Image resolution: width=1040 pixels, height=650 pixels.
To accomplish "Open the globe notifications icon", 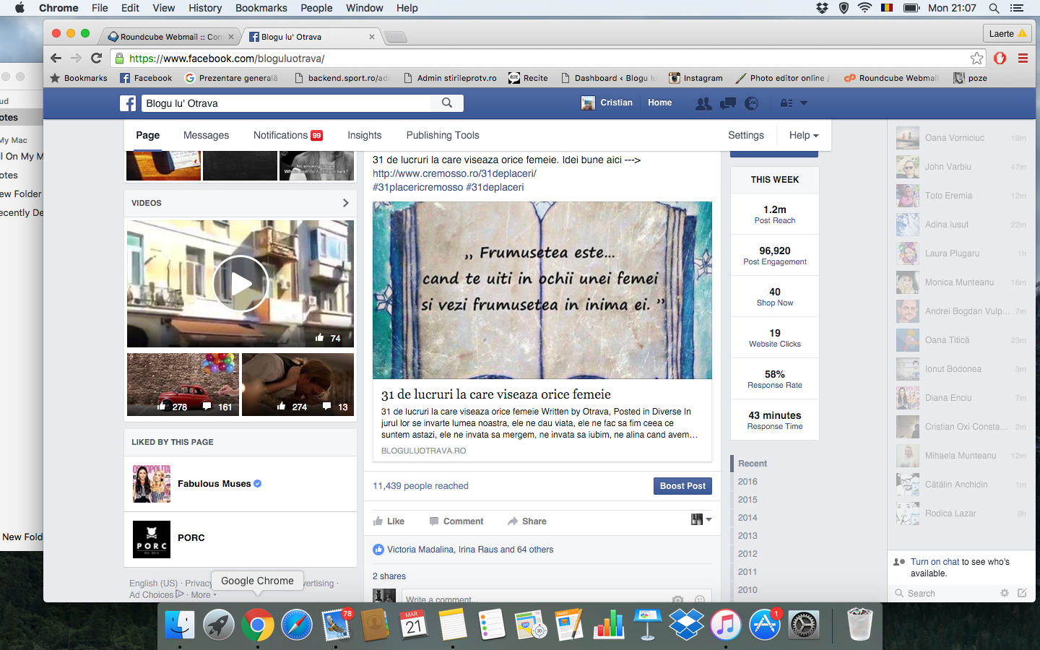I will 752,103.
